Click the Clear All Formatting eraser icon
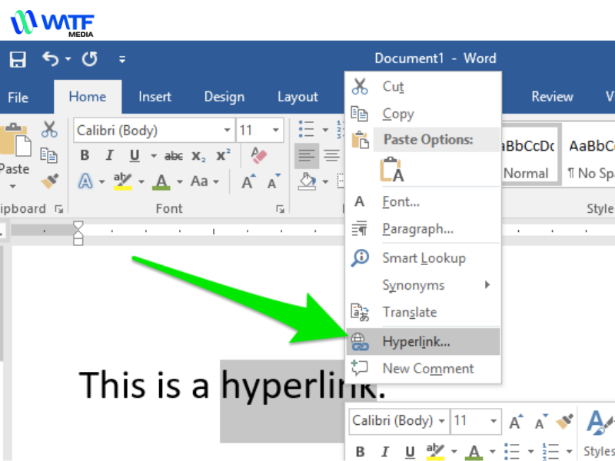Image resolution: width=615 pixels, height=461 pixels. pos(258,156)
